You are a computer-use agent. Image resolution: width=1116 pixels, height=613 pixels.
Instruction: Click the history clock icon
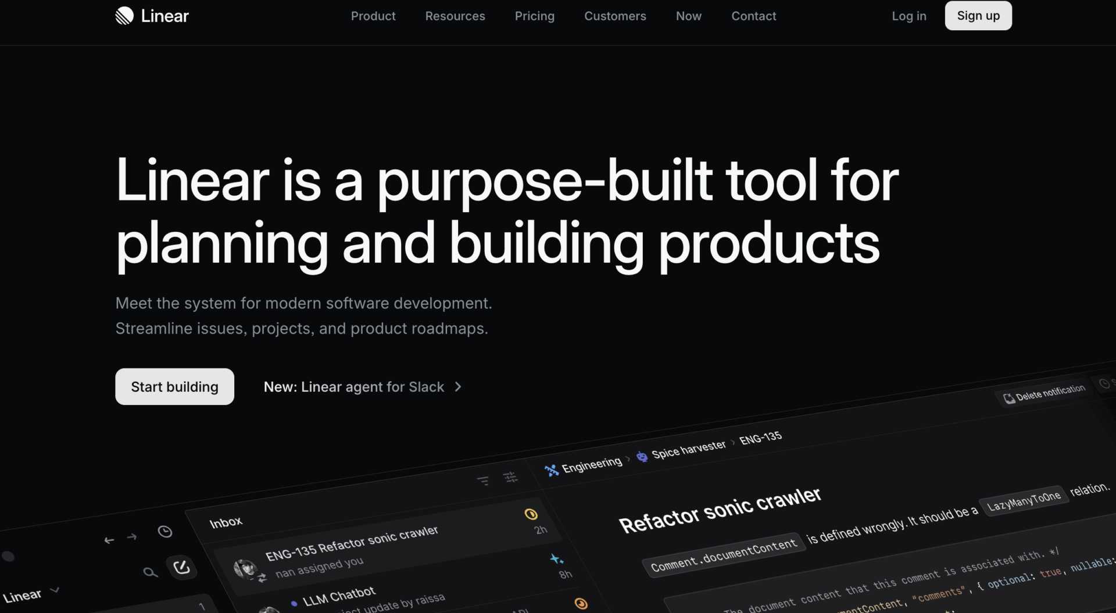click(165, 532)
